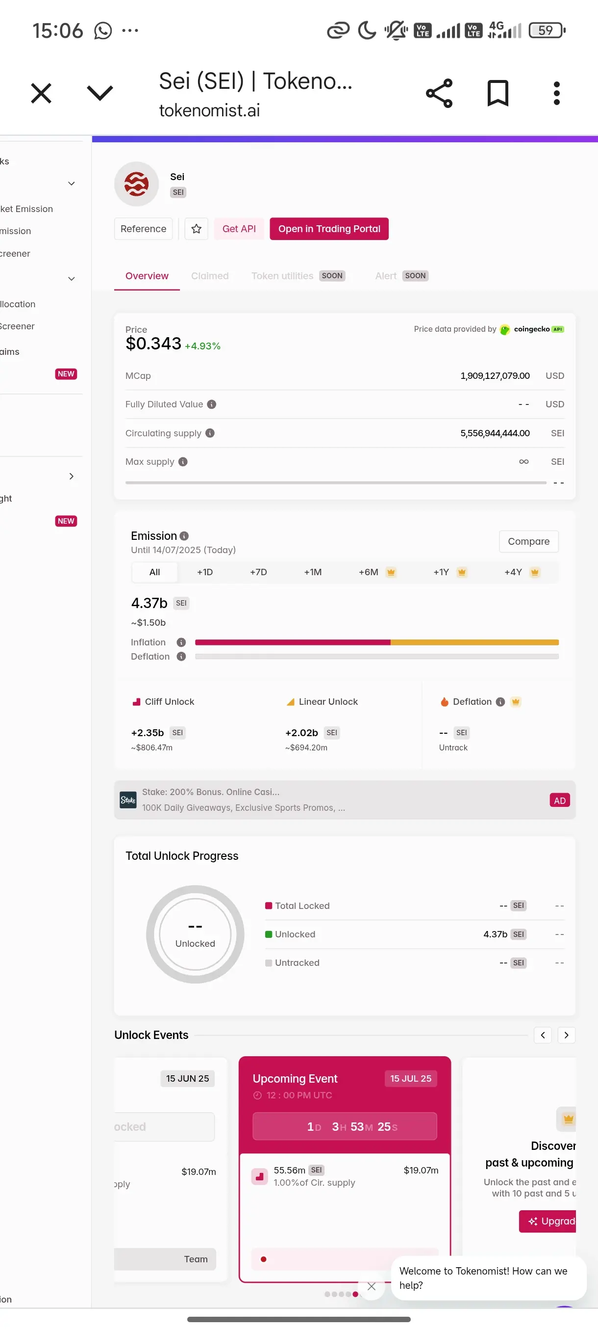This screenshot has width=598, height=1331.
Task: Switch to the Overview tab
Action: [147, 276]
